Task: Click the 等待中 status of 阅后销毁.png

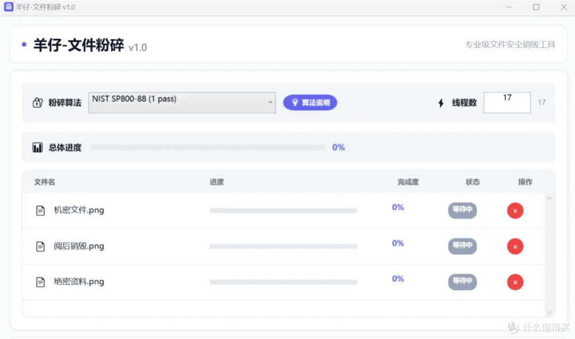Action: [463, 246]
